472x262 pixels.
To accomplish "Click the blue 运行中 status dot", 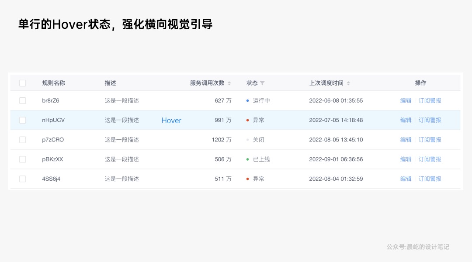I will pyautogui.click(x=248, y=100).
